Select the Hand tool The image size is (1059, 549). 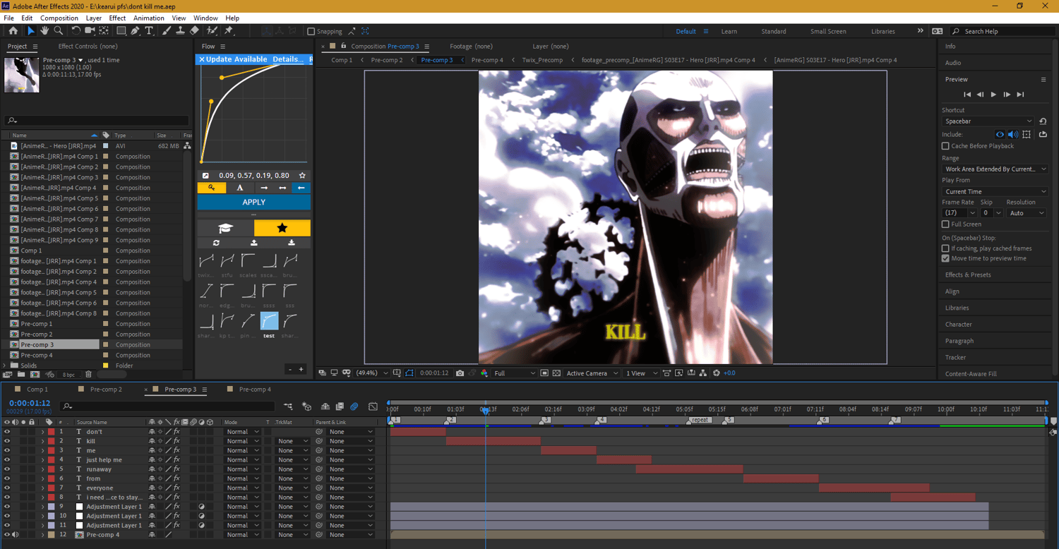click(44, 31)
